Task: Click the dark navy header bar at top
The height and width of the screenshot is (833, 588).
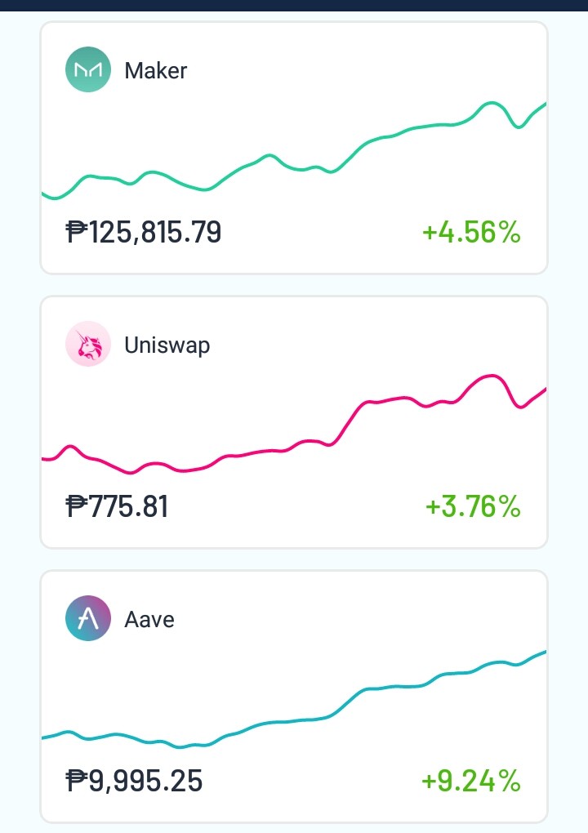Action: 294,6
